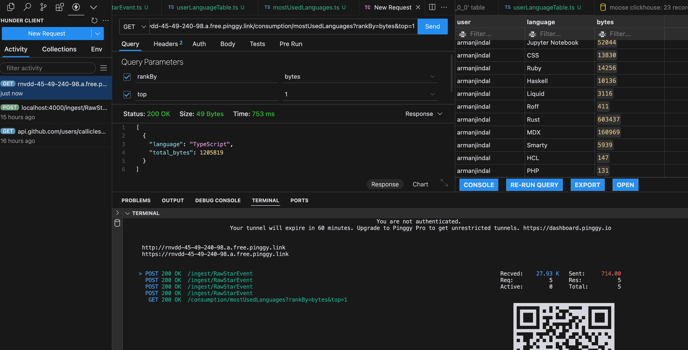Open New Request dropdown arrow
This screenshot has height=350, width=688.
97,34
